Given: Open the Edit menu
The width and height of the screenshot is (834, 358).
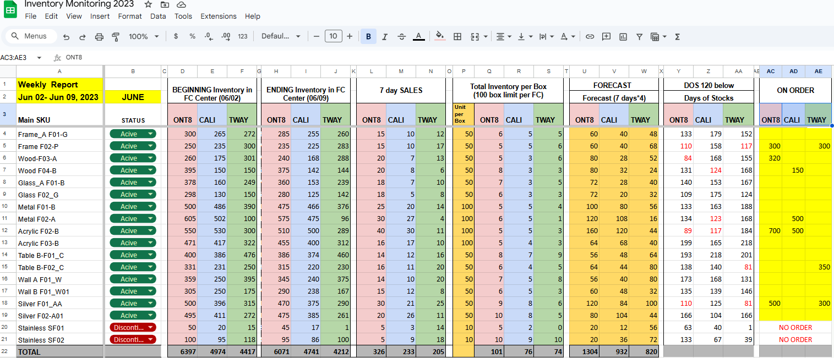Looking at the screenshot, I should 51,16.
